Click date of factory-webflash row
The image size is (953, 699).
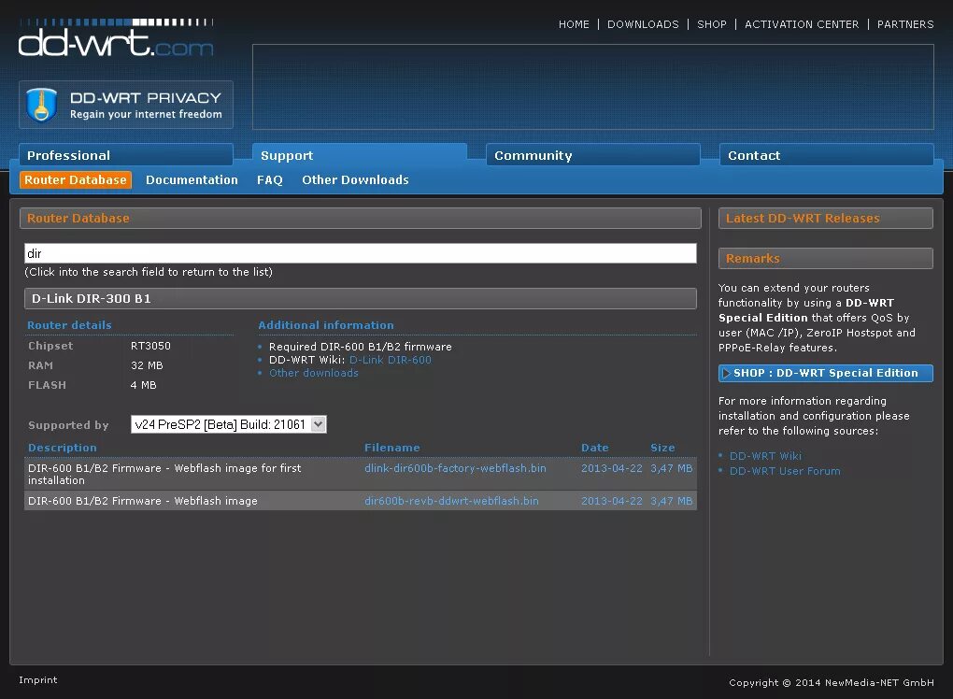611,468
